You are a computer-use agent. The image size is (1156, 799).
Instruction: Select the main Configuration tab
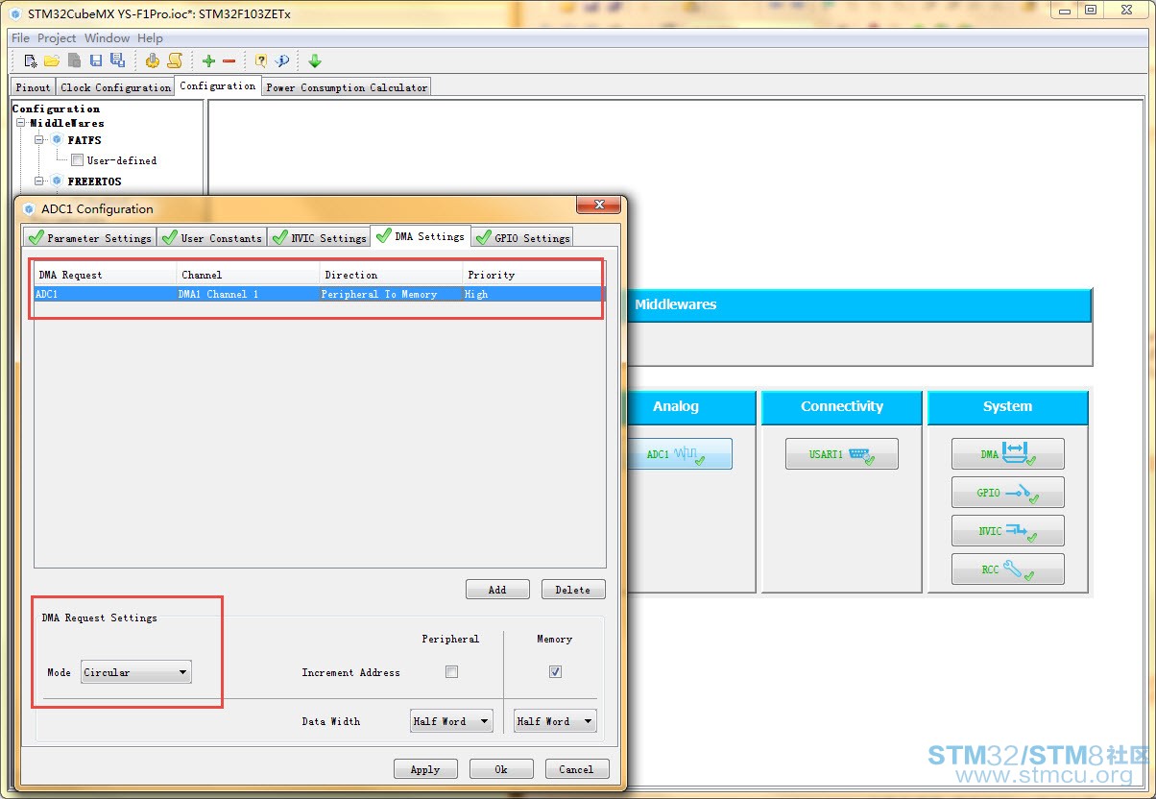tap(218, 86)
